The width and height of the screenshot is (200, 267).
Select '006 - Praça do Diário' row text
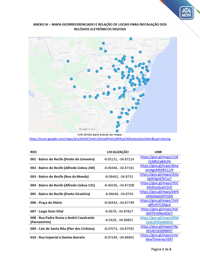[x=46, y=203]
